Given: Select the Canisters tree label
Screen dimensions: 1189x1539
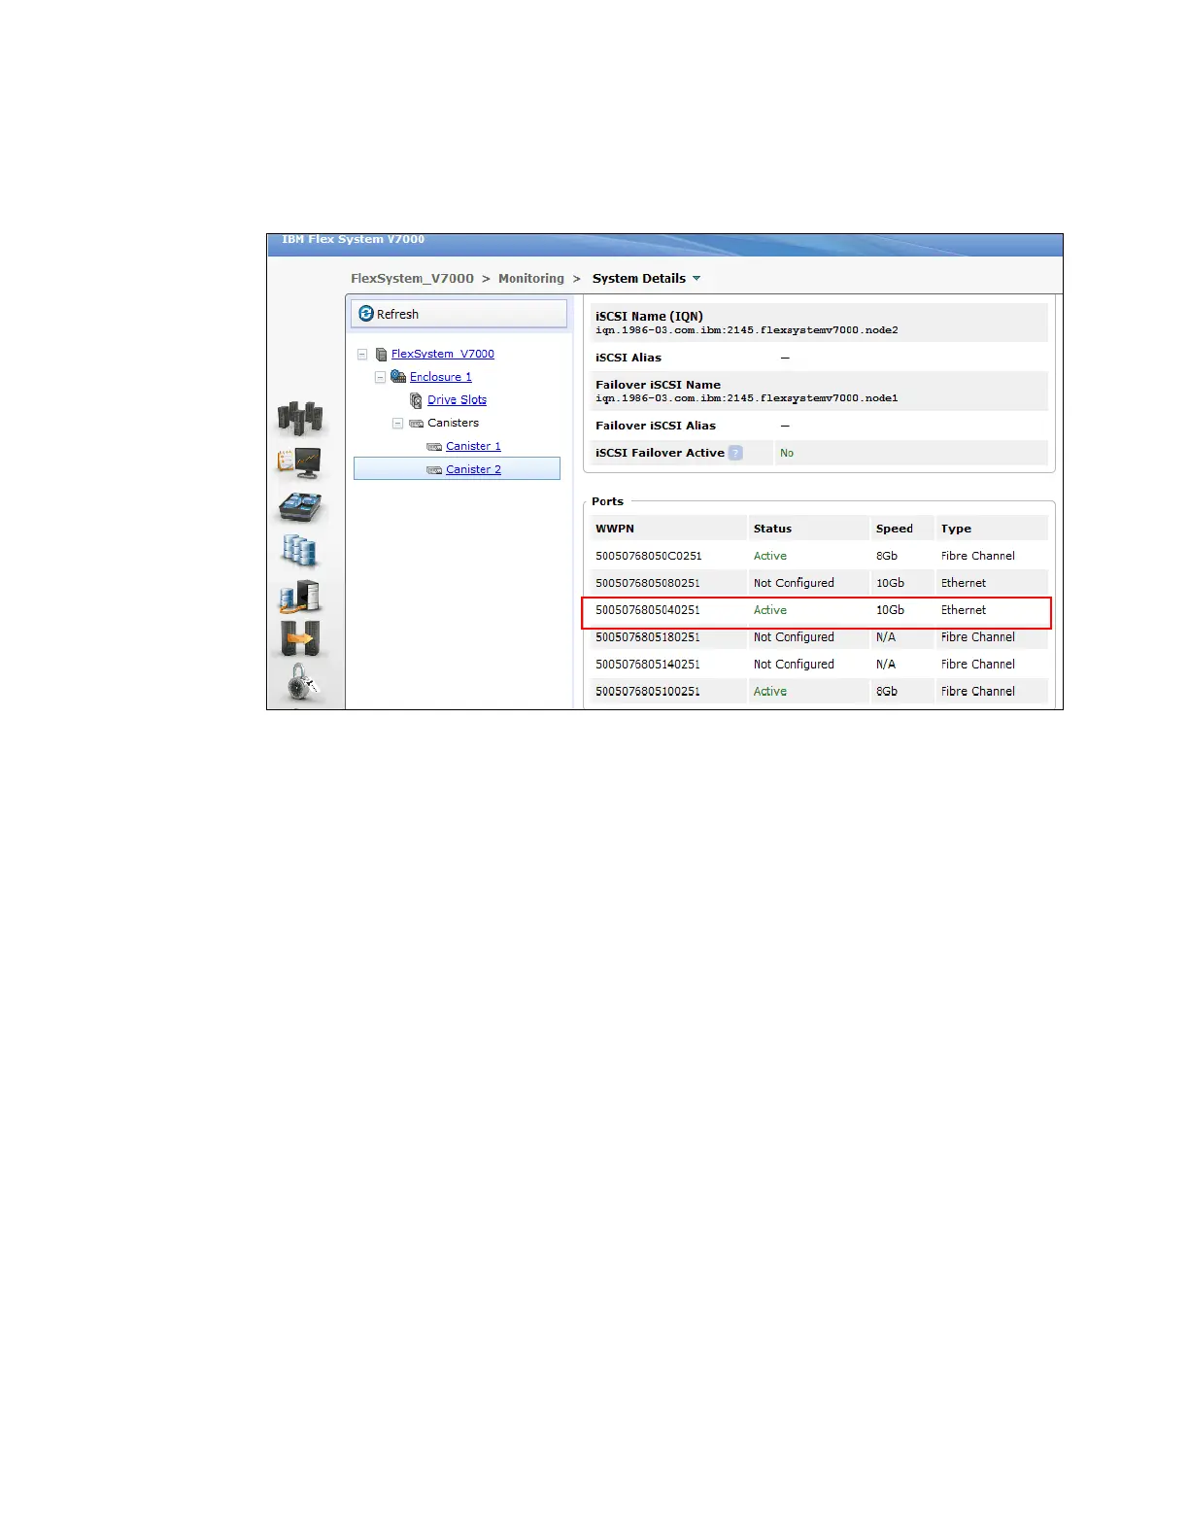Looking at the screenshot, I should tap(454, 423).
